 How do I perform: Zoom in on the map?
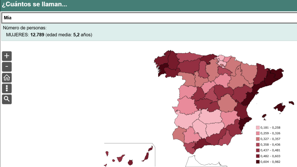pyautogui.click(x=7, y=56)
